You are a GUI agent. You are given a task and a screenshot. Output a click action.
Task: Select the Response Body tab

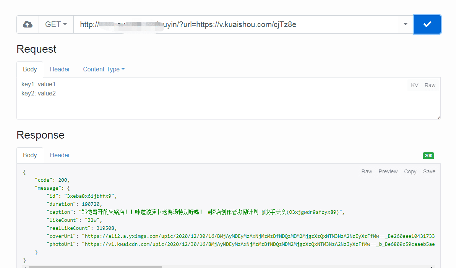[x=30, y=155]
